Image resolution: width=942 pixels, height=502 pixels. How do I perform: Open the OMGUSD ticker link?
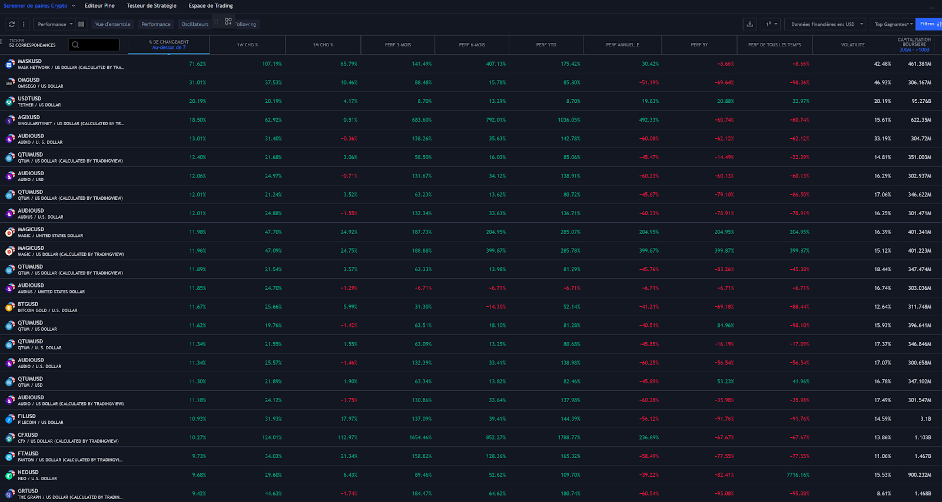click(x=28, y=80)
